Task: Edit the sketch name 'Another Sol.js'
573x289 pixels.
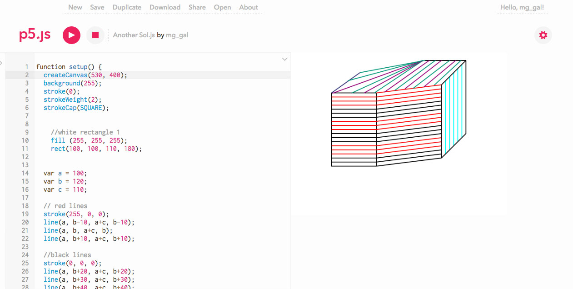Action: (134, 35)
